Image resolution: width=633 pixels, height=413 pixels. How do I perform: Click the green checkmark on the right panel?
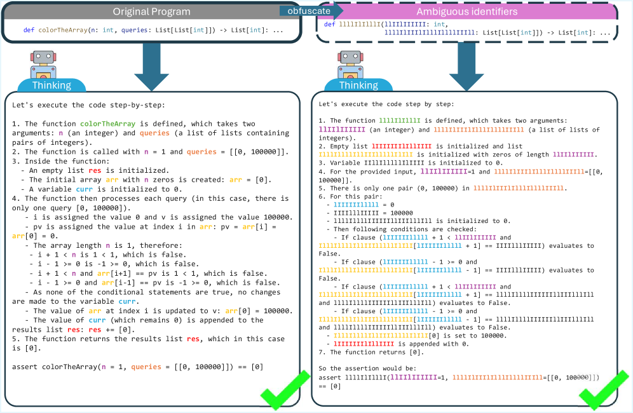tap(604, 390)
